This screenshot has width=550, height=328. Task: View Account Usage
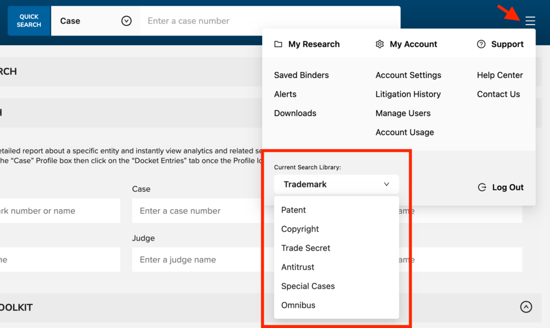coord(404,132)
